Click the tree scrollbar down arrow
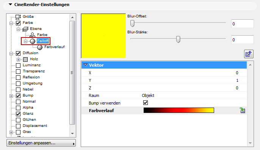 72,134
